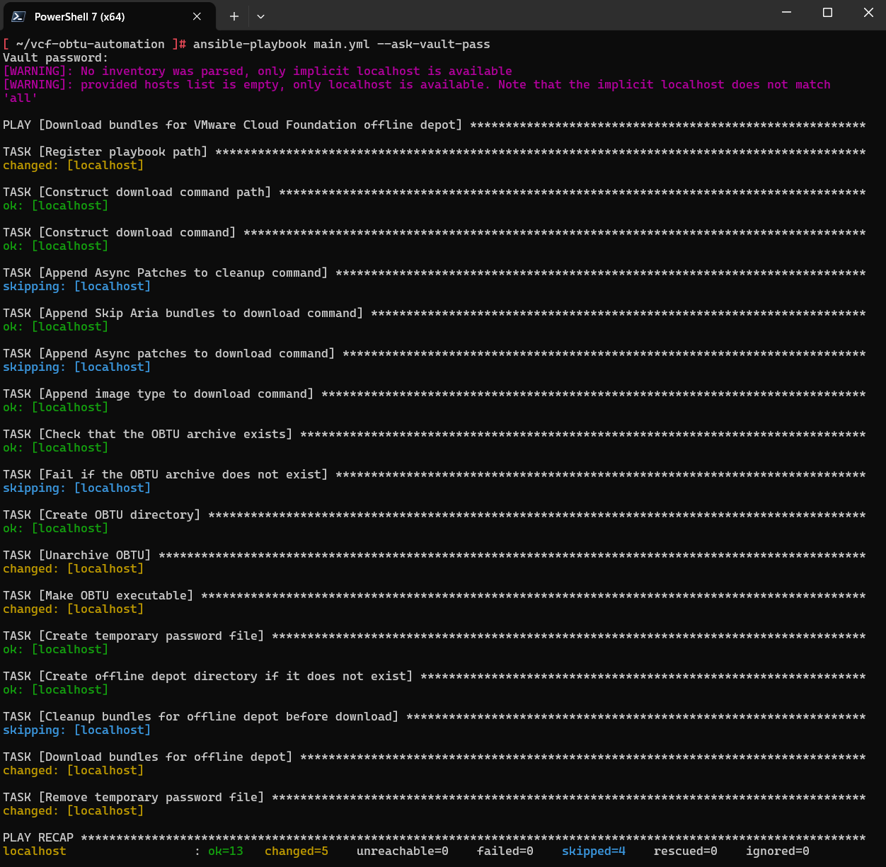Click the changed=5 summary in the PLAY RECAP
Viewport: 886px width, 867px height.
coord(296,851)
